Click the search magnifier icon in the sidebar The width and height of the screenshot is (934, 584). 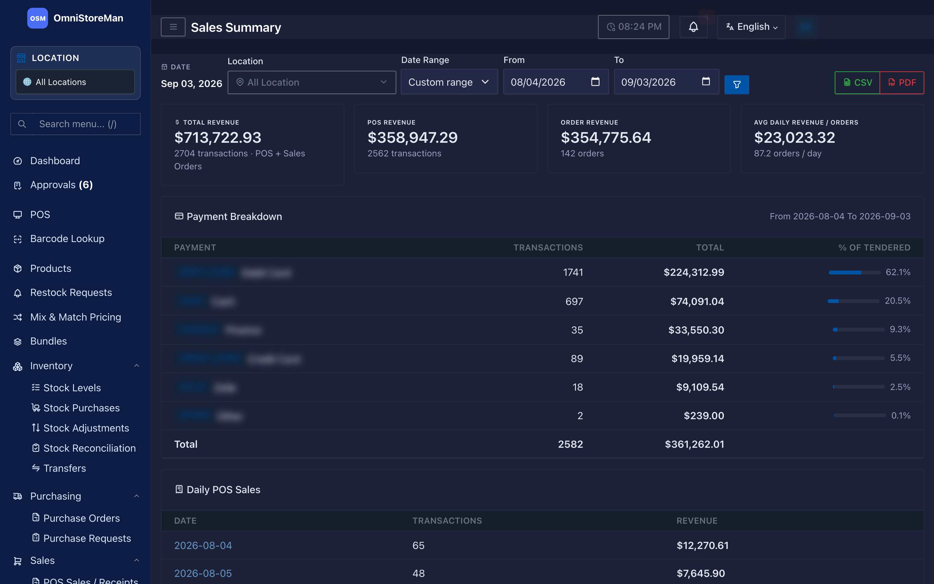pyautogui.click(x=22, y=124)
